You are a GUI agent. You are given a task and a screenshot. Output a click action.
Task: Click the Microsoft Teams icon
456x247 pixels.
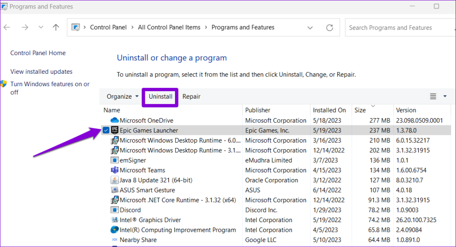tap(114, 170)
